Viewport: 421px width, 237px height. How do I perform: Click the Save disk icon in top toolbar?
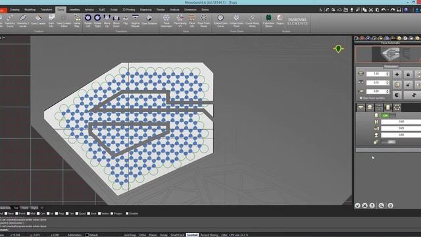[399, 10]
